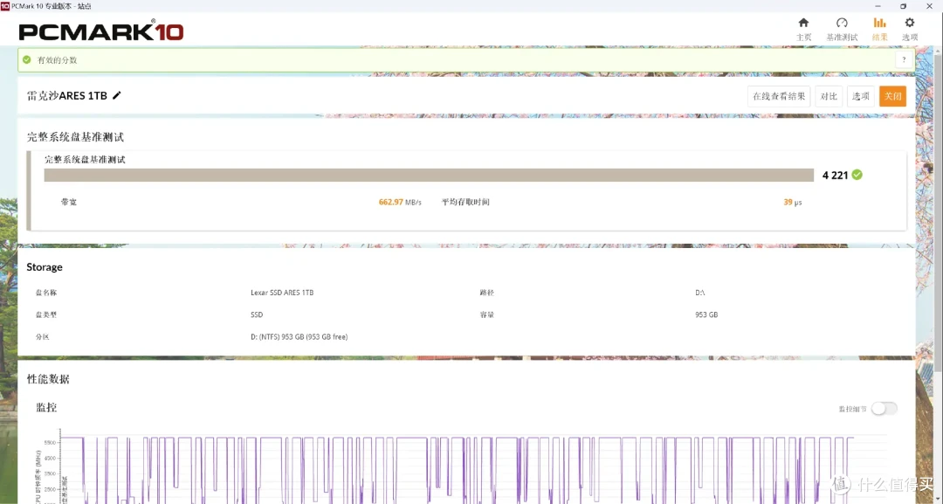Image resolution: width=943 pixels, height=504 pixels.
Task: Click the 有效的分数 status text
Action: pyautogui.click(x=57, y=60)
